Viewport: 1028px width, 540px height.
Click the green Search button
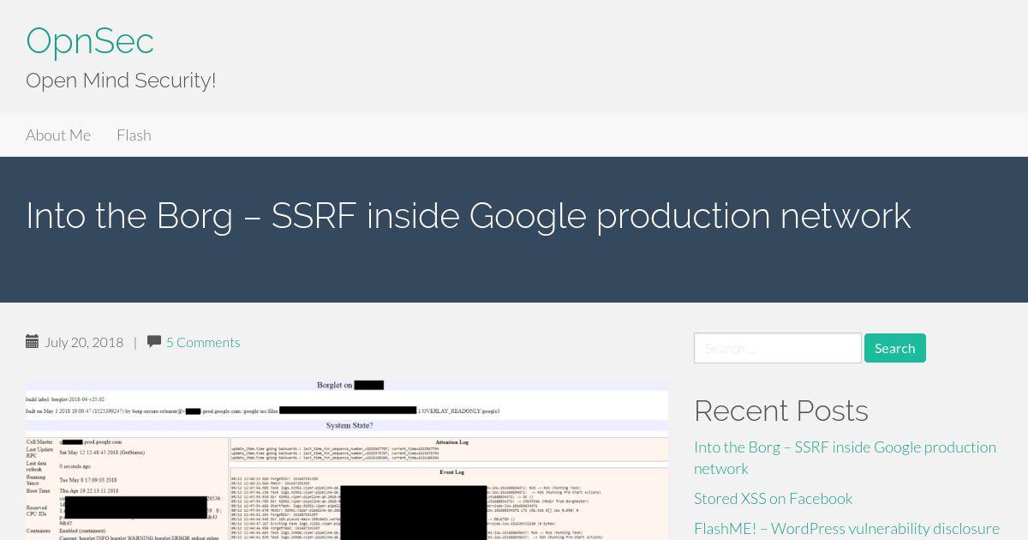pos(895,348)
